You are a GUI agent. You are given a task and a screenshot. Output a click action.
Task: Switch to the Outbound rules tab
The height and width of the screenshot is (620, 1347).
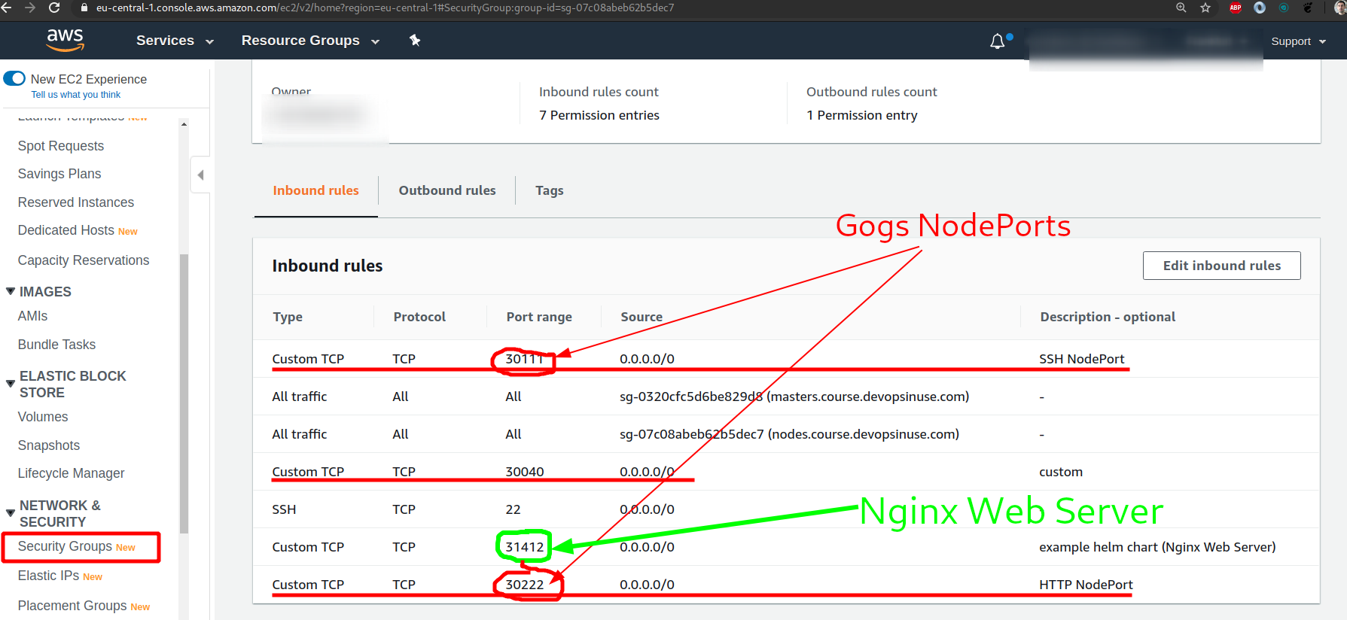pyautogui.click(x=447, y=190)
